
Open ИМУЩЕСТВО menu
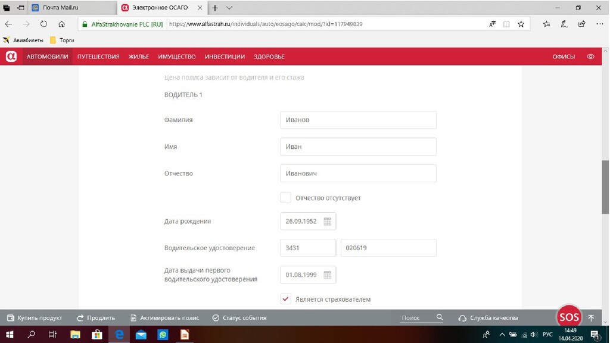point(177,57)
